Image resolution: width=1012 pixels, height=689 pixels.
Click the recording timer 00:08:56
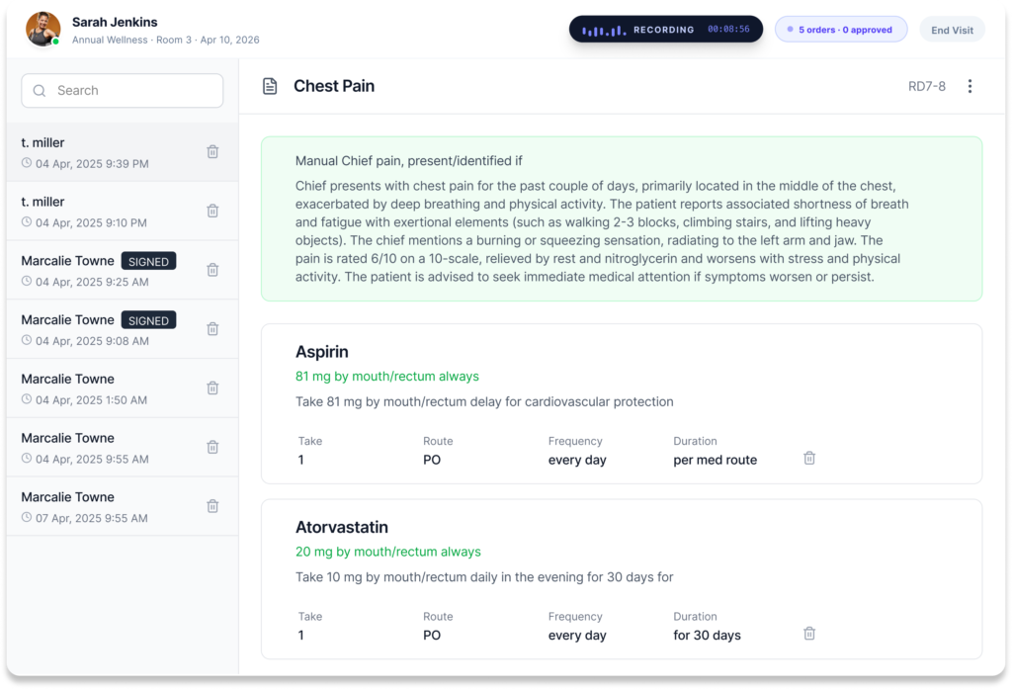pos(728,29)
